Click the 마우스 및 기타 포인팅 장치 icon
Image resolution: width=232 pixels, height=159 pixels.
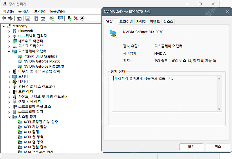pyautogui.click(x=14, y=71)
